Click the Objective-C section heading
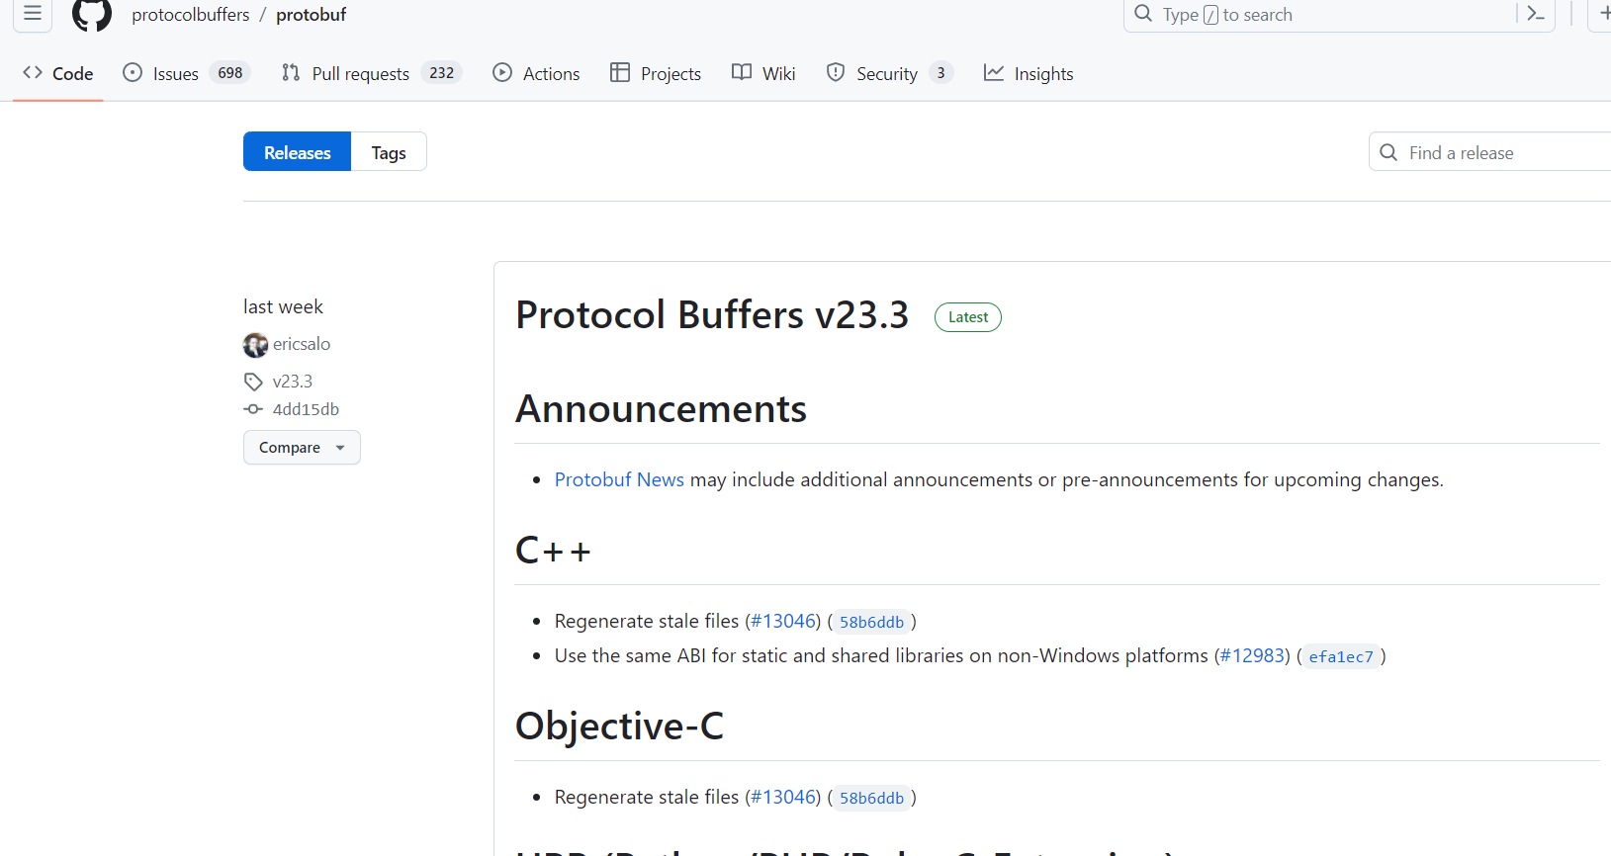Screen dimensions: 1611x856 pos(619,726)
